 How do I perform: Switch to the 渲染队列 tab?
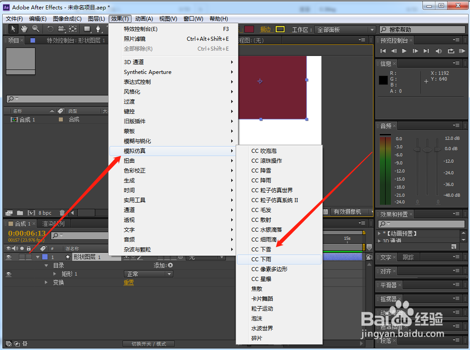pyautogui.click(x=53, y=224)
